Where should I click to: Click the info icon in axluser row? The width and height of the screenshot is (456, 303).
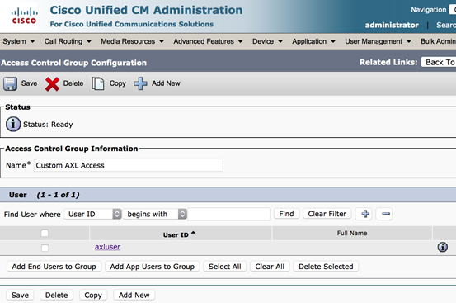coord(442,247)
